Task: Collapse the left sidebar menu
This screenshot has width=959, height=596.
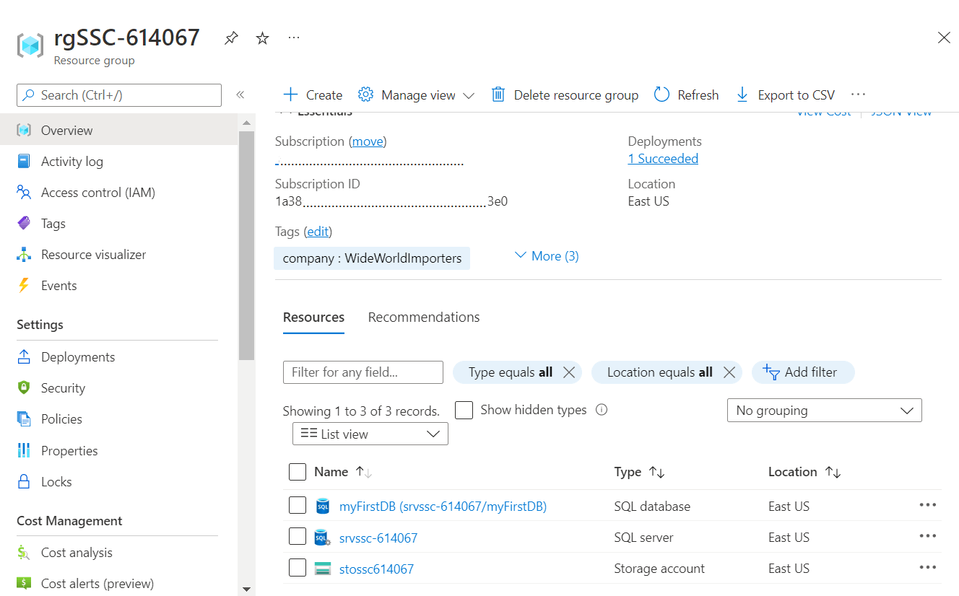Action: (240, 95)
